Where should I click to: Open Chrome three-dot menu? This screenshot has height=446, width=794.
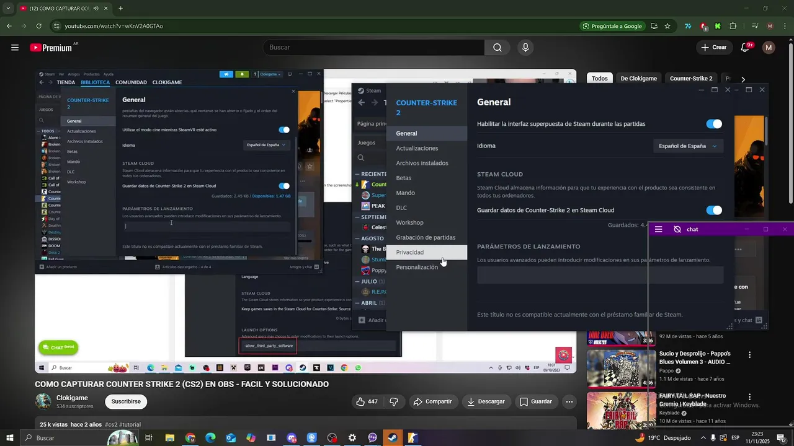pos(784,26)
